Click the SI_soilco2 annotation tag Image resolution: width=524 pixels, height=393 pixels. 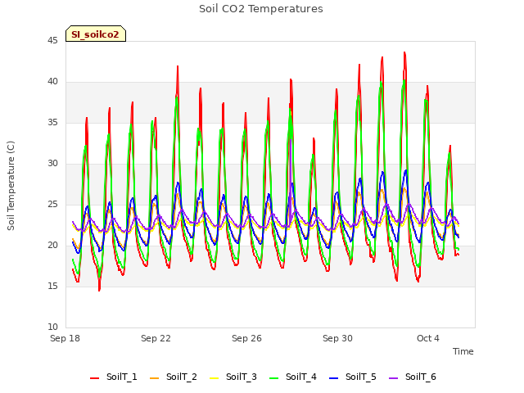coord(96,34)
